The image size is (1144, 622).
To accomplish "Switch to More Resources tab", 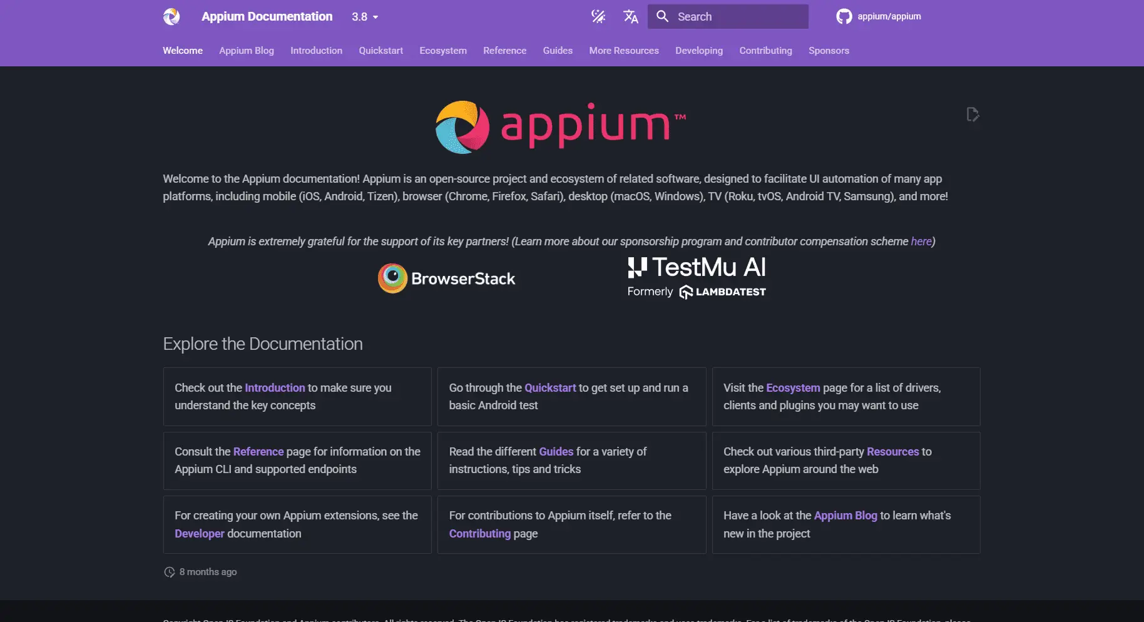I will coord(624,51).
